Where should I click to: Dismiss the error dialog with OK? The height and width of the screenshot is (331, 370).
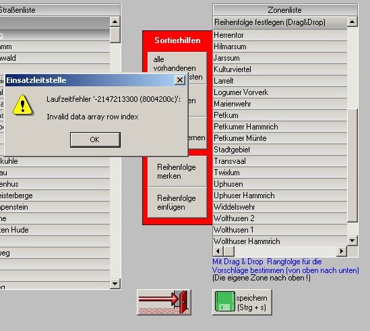click(95, 140)
